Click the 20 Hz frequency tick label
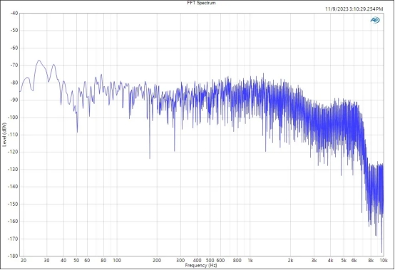Image resolution: width=395 pixels, height=270 pixels. click(x=24, y=261)
